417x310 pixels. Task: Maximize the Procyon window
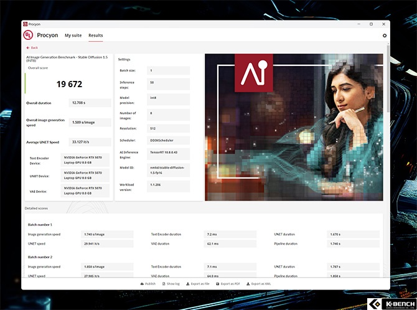(371, 24)
